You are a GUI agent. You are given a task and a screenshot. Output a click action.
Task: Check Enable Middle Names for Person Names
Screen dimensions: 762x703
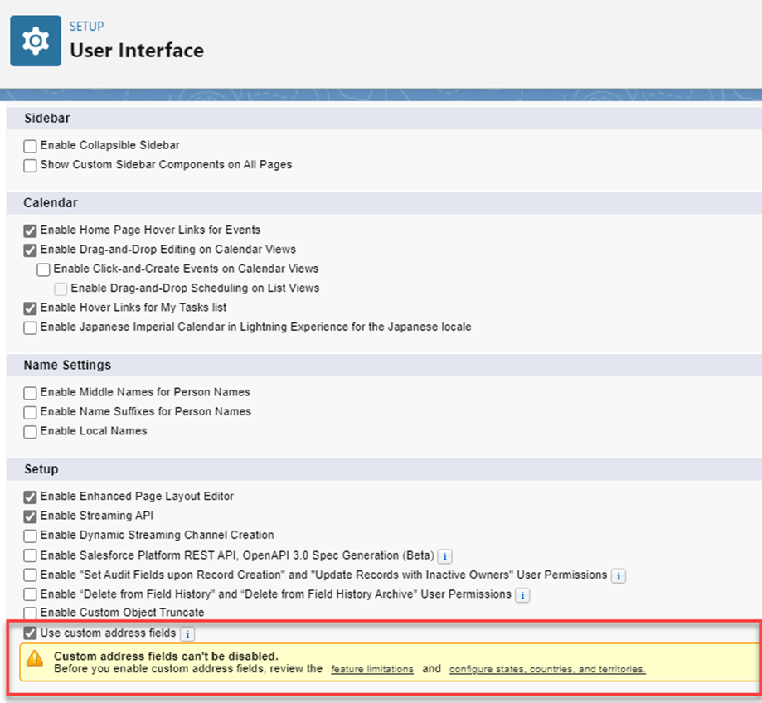pos(31,393)
